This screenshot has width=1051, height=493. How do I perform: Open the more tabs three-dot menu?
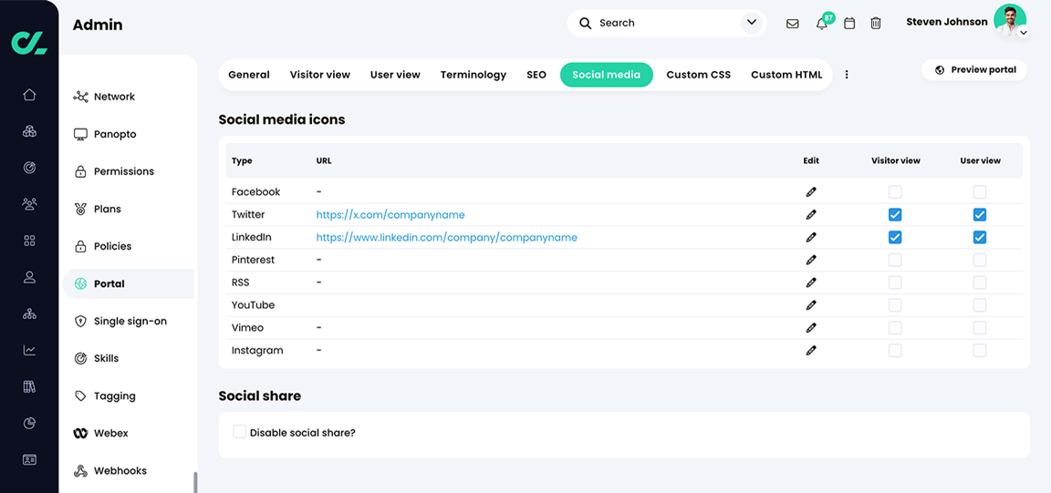pyautogui.click(x=847, y=75)
